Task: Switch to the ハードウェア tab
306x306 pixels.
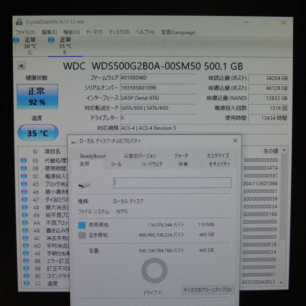Action: pyautogui.click(x=152, y=164)
